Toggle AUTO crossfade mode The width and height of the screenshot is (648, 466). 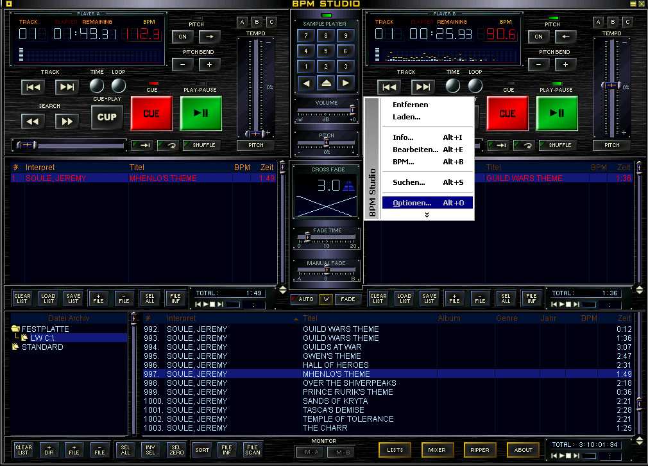[x=303, y=299]
